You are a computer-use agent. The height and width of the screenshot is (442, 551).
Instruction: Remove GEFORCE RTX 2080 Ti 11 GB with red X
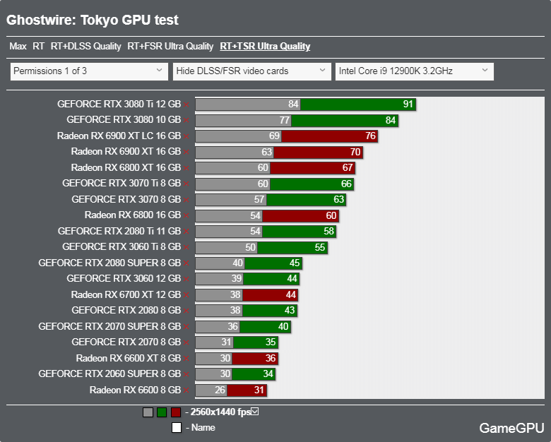click(x=186, y=232)
